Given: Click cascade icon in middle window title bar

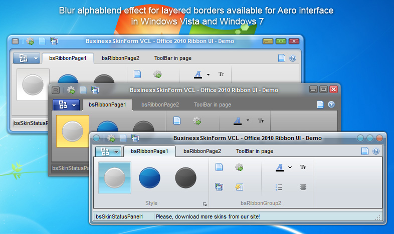Looking at the screenshot, I should [95, 89].
